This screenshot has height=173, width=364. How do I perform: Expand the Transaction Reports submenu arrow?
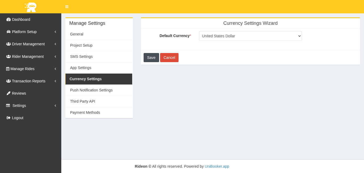point(55,81)
